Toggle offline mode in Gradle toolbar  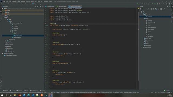(x=159, y=9)
